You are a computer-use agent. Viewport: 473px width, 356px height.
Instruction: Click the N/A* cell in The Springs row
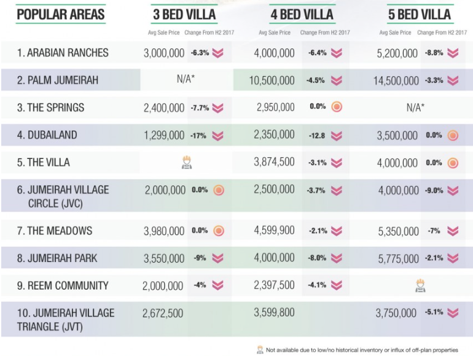pyautogui.click(x=416, y=107)
